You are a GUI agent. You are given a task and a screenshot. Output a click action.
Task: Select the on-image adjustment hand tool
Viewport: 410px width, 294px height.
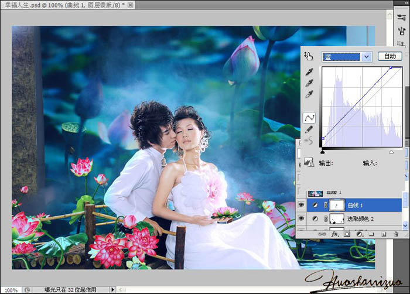click(309, 57)
